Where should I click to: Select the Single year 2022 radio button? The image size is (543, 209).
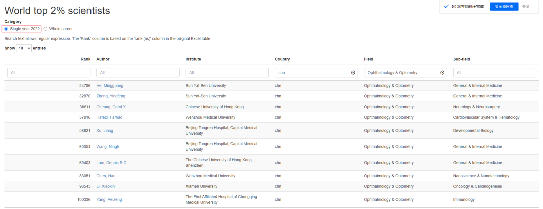tap(6, 29)
